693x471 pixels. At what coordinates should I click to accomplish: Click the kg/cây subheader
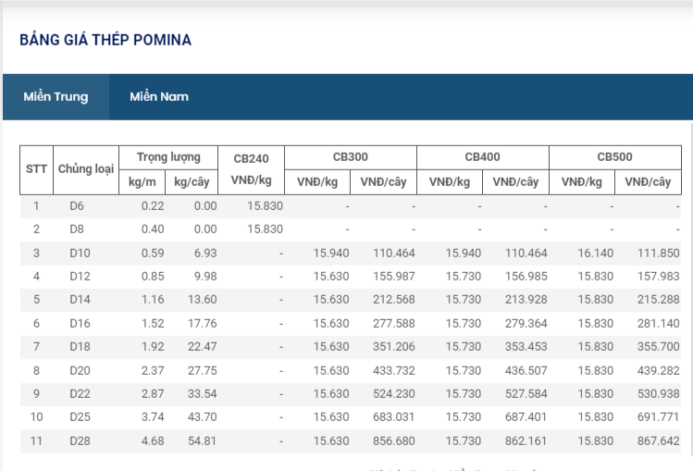(x=195, y=181)
